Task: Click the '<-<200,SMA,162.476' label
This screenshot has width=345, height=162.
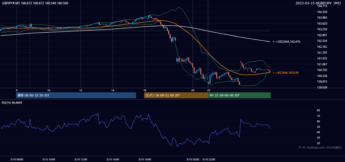Action: (286, 42)
